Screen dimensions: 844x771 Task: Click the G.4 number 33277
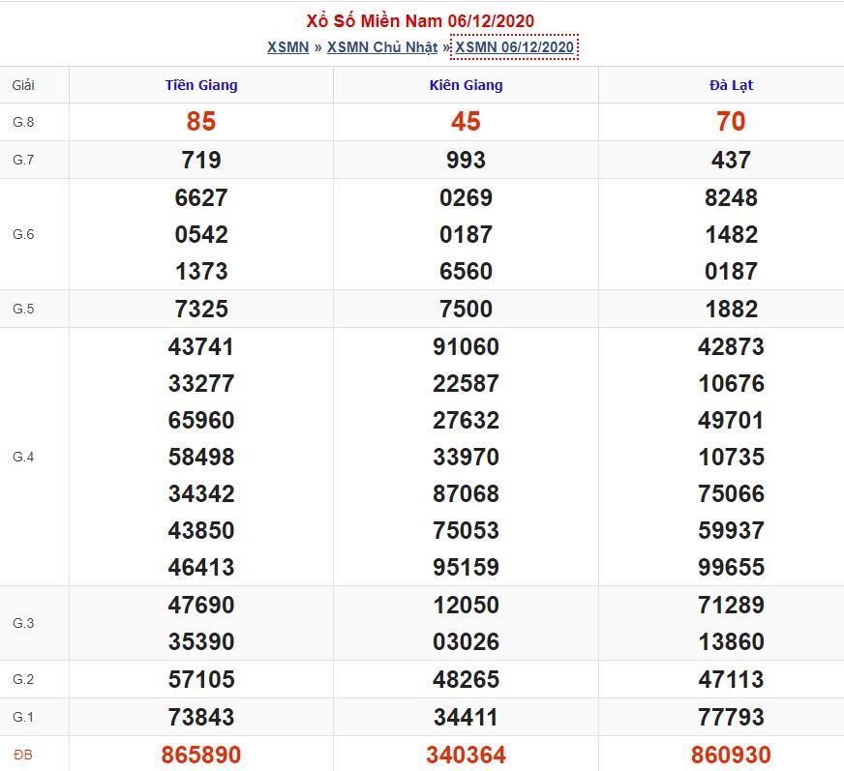point(201,383)
